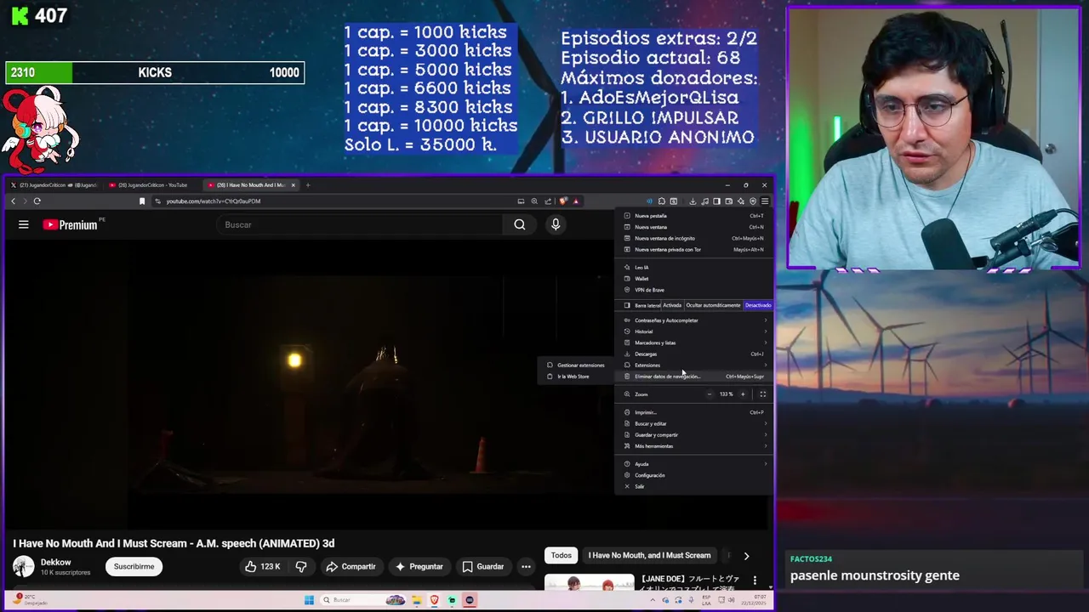Choose Eliminar datos de navegación

(x=695, y=377)
